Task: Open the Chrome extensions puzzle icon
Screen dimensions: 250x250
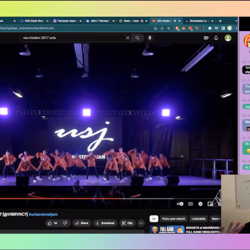Action: 210,28
